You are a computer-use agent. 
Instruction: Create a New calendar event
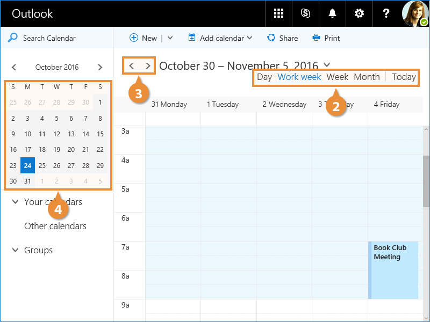click(143, 38)
